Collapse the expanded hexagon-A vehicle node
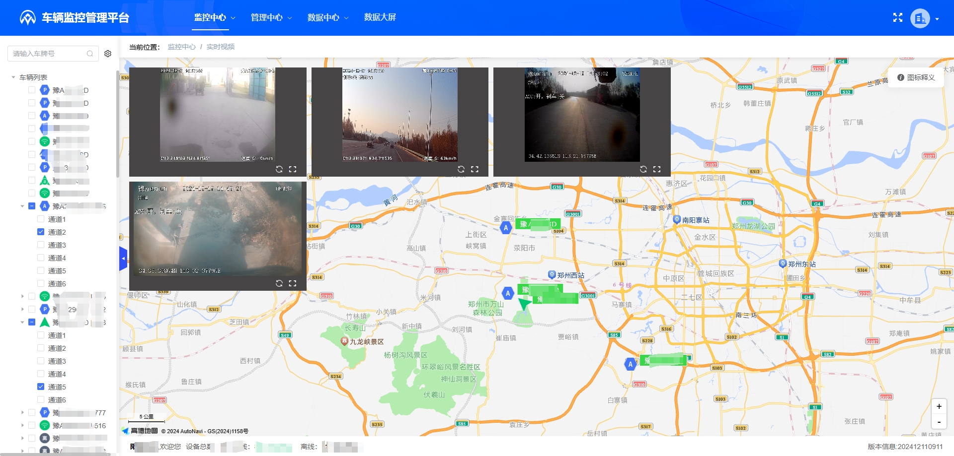The height and width of the screenshot is (456, 954). (x=22, y=206)
